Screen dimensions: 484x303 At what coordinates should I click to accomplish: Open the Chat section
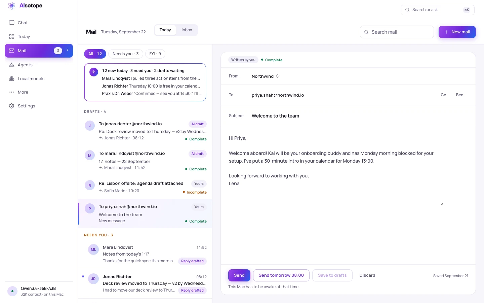tap(39, 23)
